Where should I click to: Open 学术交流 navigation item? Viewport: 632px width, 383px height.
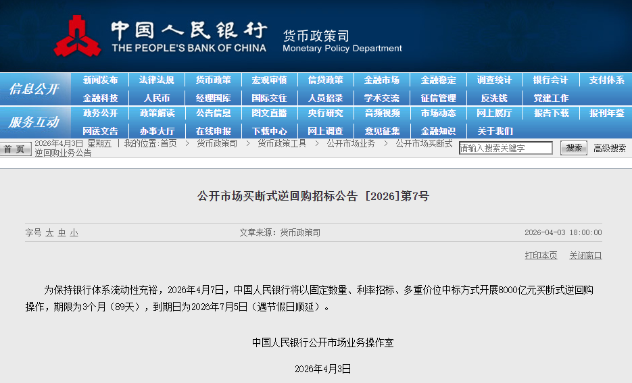(382, 98)
